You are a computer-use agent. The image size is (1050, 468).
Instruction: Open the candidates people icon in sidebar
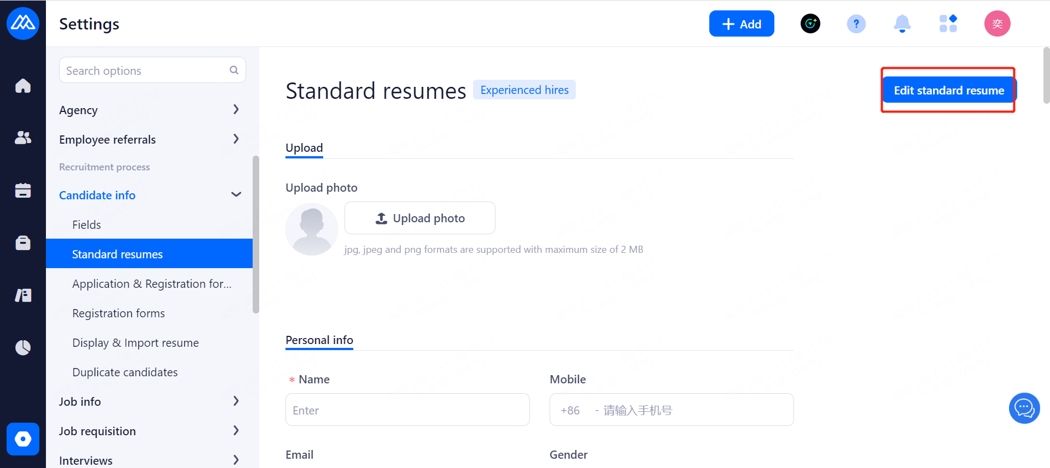pos(23,138)
